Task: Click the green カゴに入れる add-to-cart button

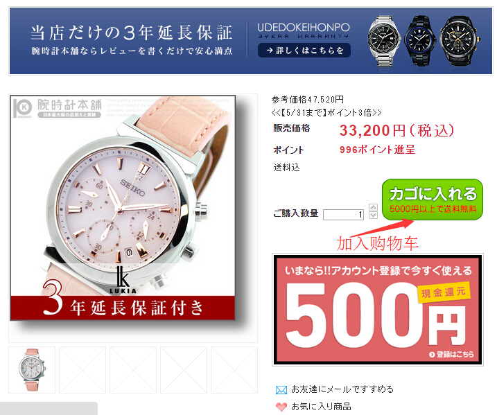Action: pyautogui.click(x=433, y=200)
